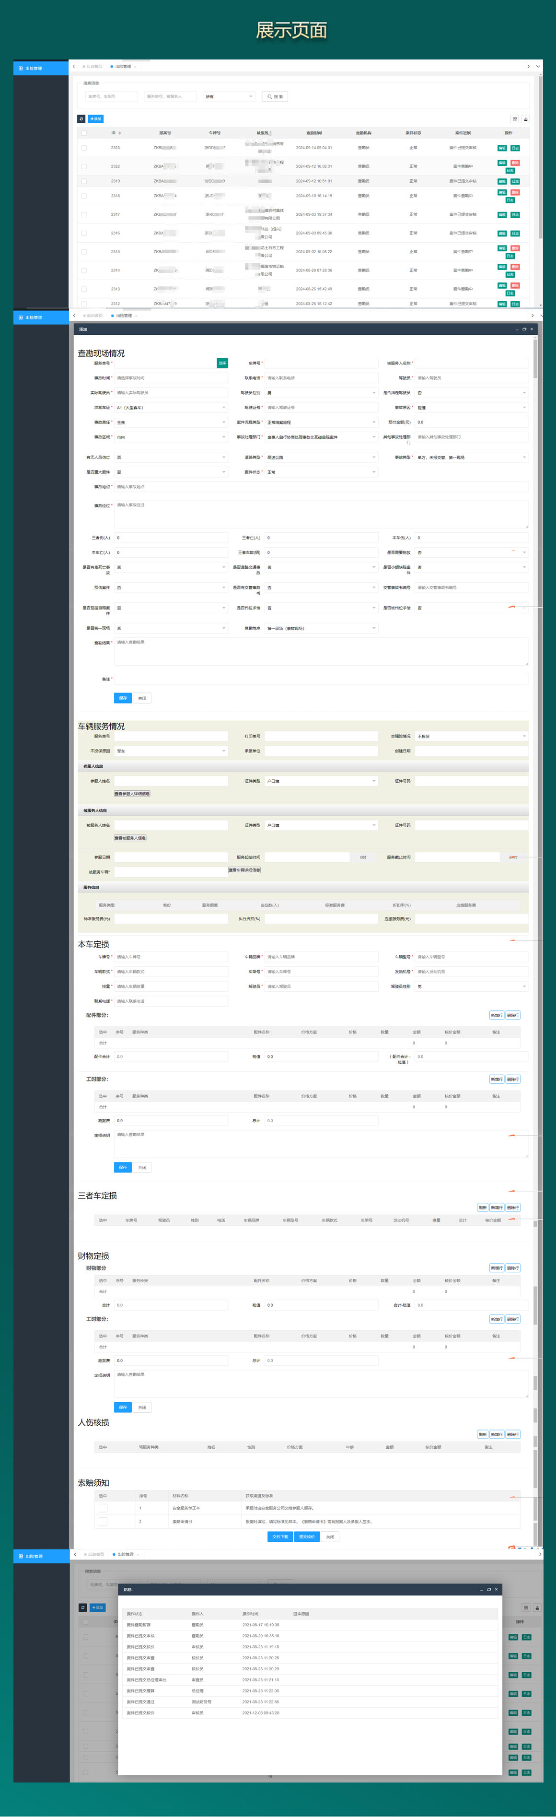
Task: Toggle the select-all checkbox in table header
Action: 84,133
